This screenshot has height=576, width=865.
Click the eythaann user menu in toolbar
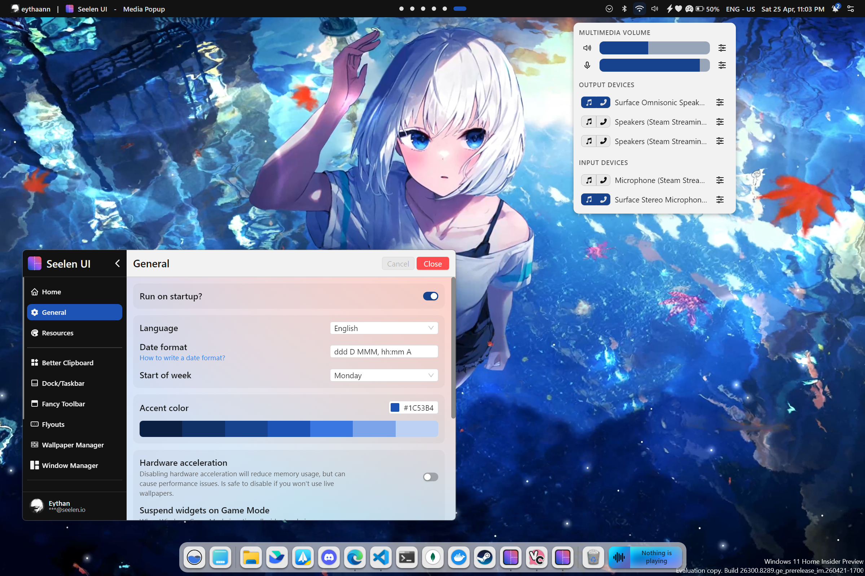pyautogui.click(x=31, y=9)
